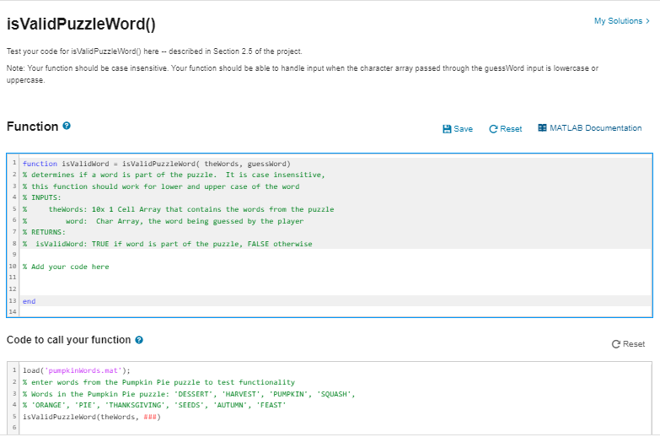The image size is (660, 437).
Task: Click Reset for the code to call your function
Action: point(633,344)
